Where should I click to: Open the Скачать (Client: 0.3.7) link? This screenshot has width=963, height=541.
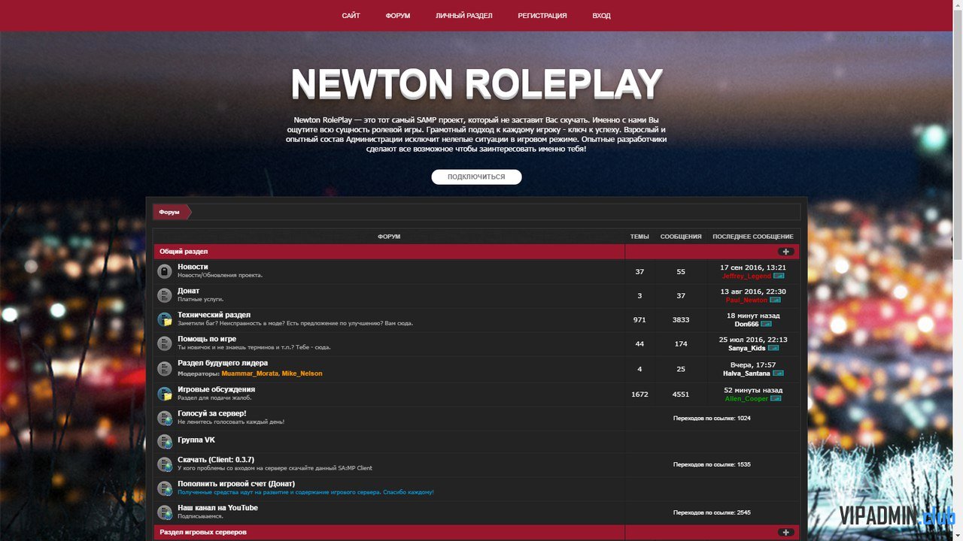click(x=216, y=460)
